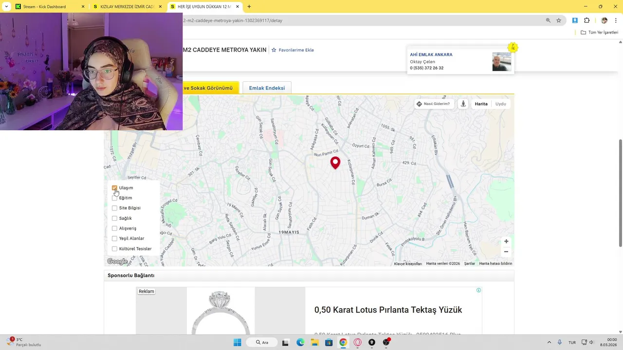Click the Reklam label on the ad
Viewport: 623px width, 350px height.
(x=147, y=292)
